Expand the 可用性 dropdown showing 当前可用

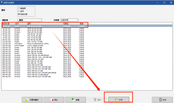[70, 20]
